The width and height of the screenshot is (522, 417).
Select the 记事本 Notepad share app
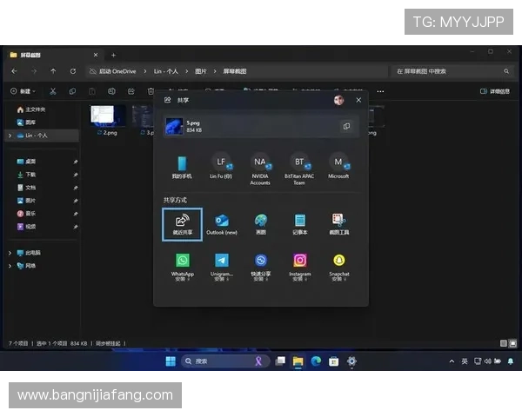(x=299, y=223)
